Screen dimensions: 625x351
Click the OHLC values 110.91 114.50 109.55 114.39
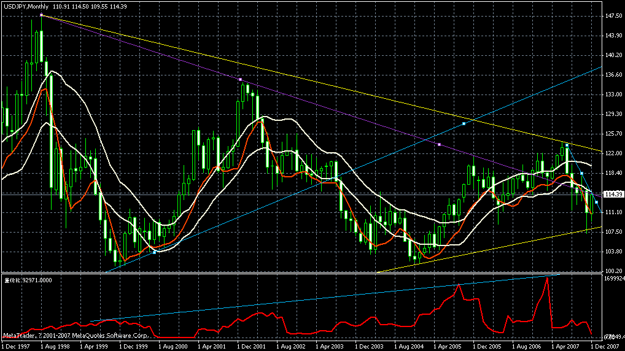click(x=90, y=6)
